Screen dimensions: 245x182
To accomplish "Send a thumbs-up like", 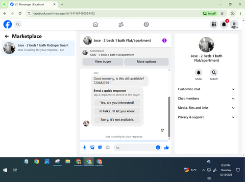I will (x=167, y=147).
